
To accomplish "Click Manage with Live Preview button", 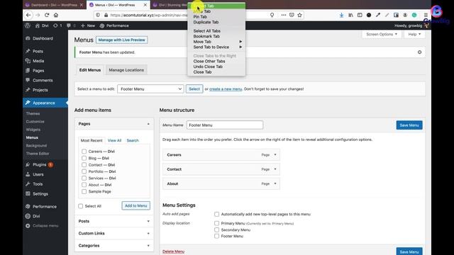I will tap(121, 40).
